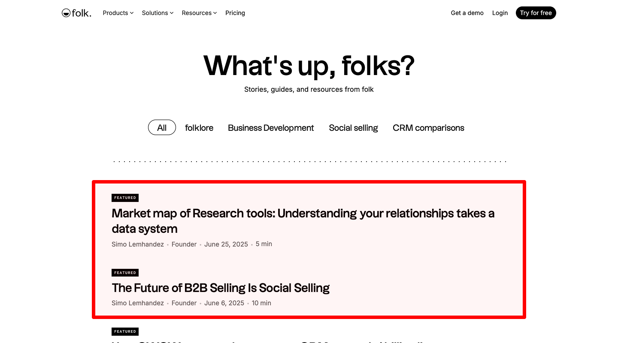This screenshot has height=343, width=618.
Task: Open the Products dropdown menu
Action: tap(118, 13)
